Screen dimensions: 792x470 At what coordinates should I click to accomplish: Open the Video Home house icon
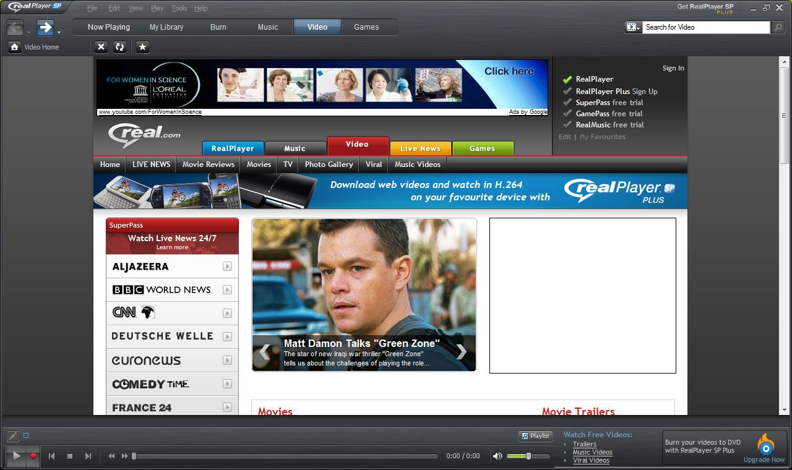14,47
